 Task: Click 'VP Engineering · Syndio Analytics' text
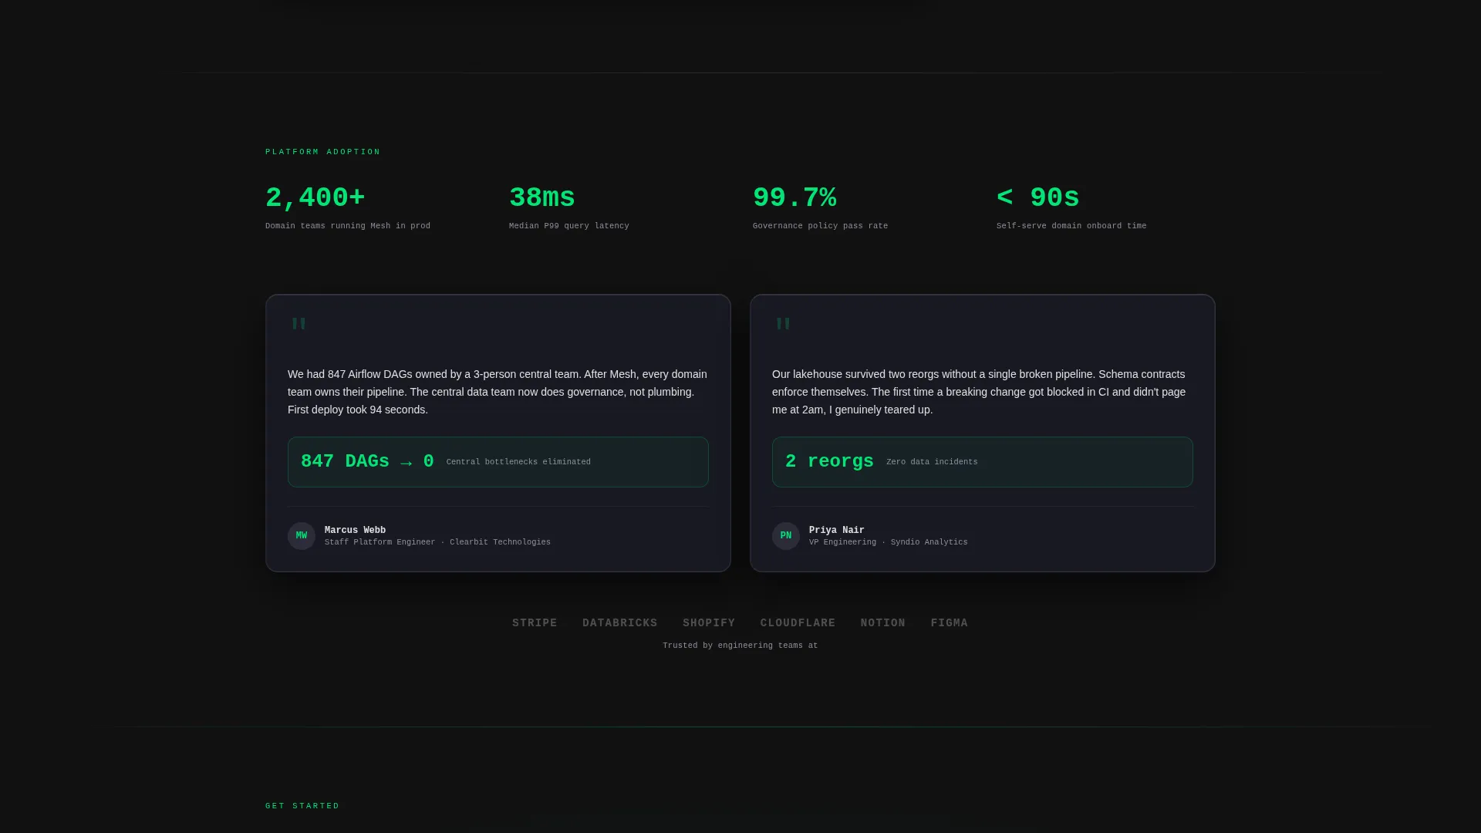click(x=889, y=542)
